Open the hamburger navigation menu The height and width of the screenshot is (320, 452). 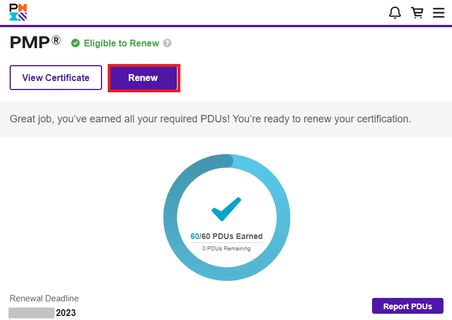click(438, 13)
